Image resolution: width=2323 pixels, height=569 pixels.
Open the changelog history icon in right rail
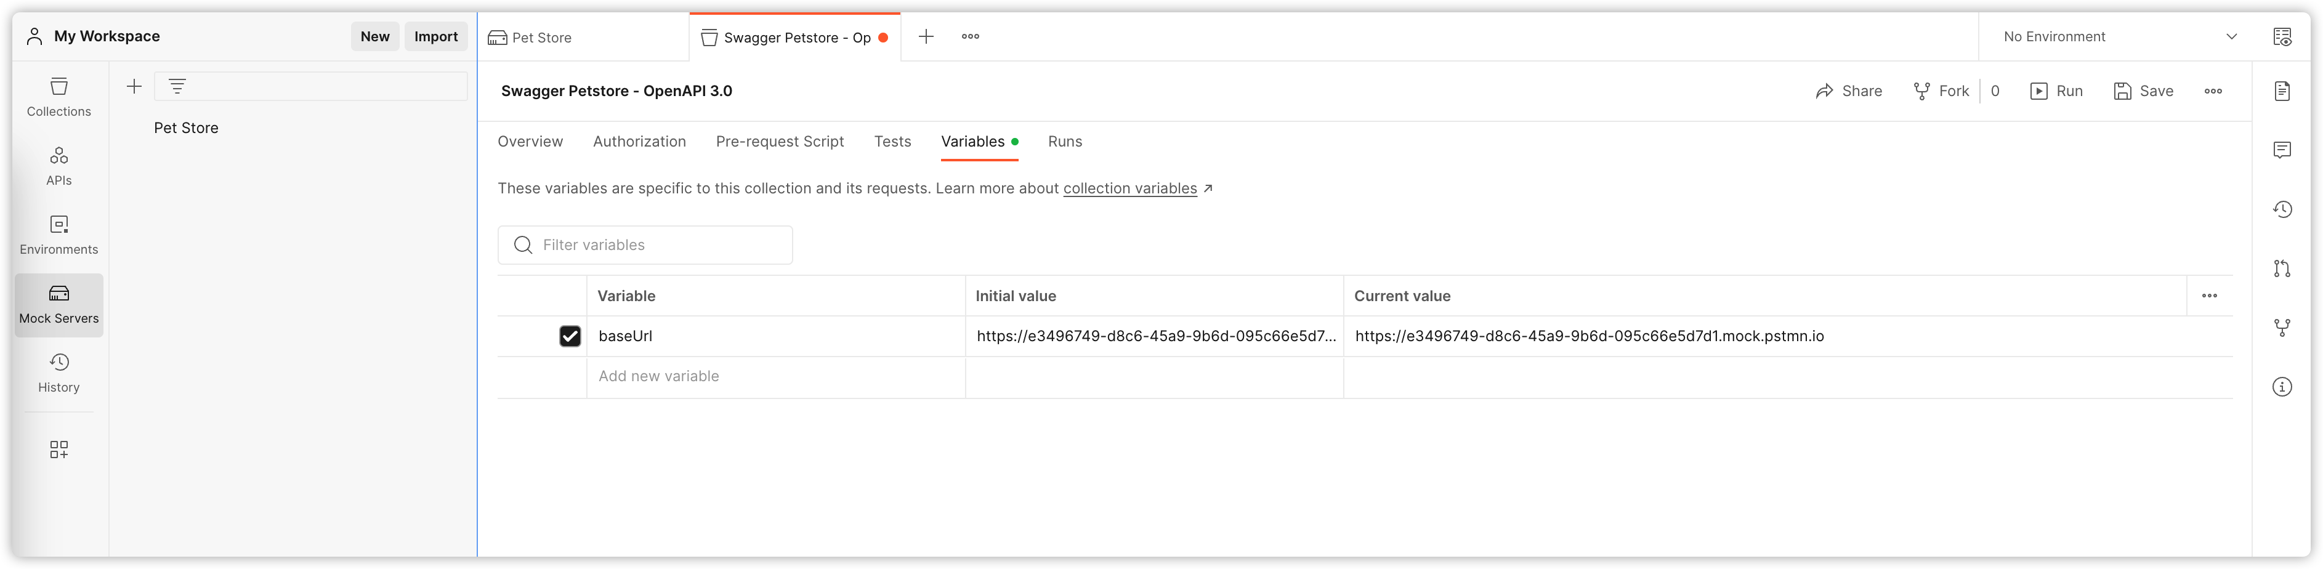[x=2282, y=209]
